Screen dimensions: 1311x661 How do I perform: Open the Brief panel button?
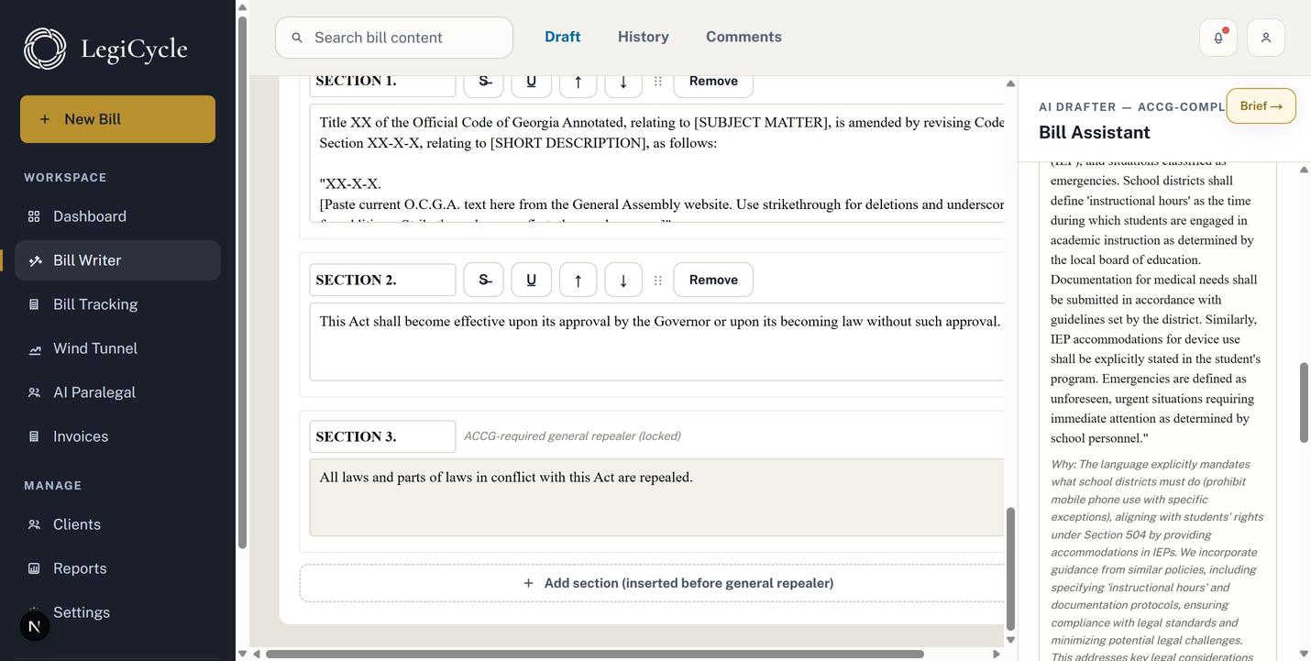[x=1261, y=106]
